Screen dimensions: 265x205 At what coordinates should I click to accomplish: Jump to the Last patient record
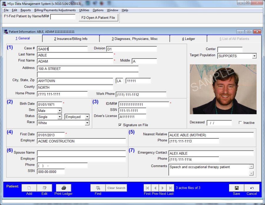tap(170, 188)
